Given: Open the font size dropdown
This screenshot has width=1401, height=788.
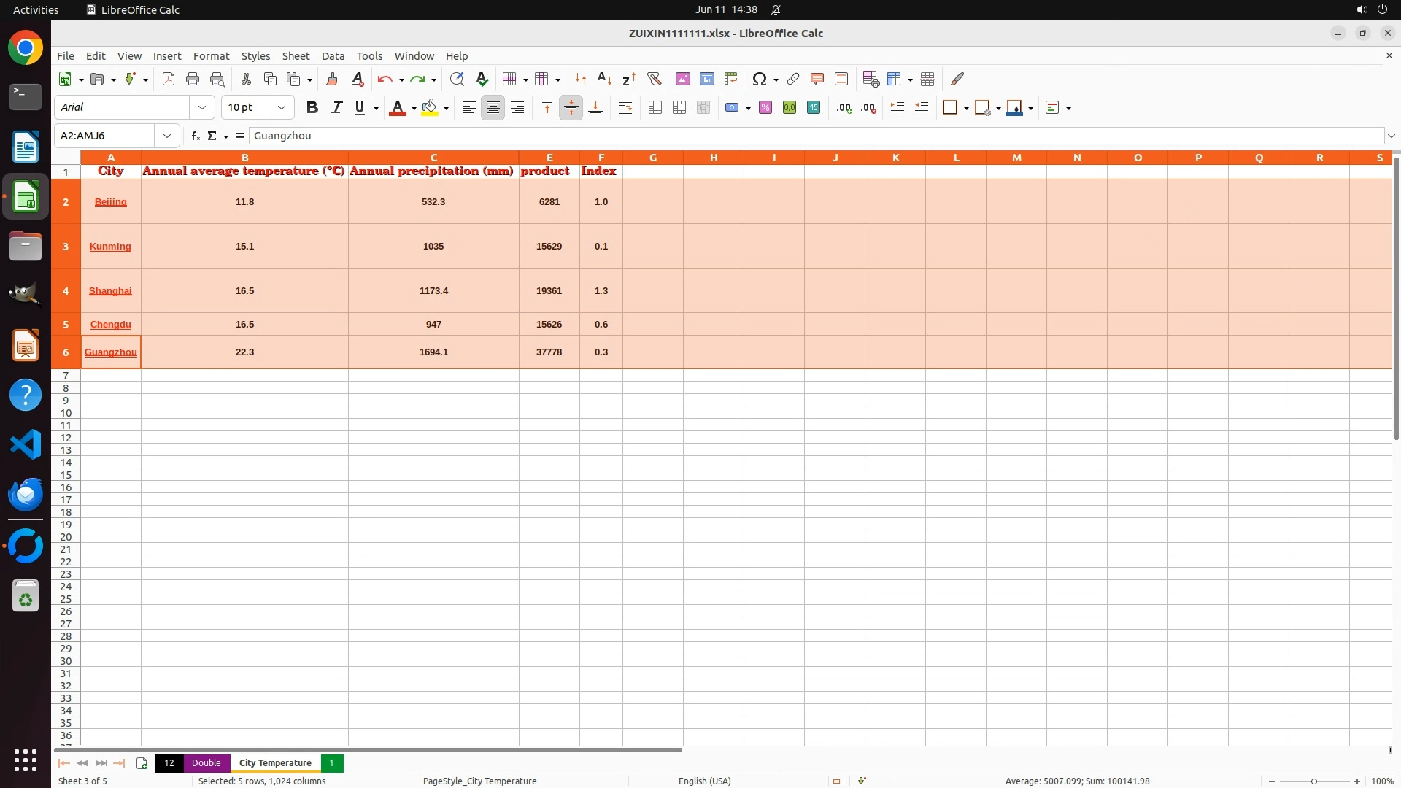Looking at the screenshot, I should pos(282,107).
